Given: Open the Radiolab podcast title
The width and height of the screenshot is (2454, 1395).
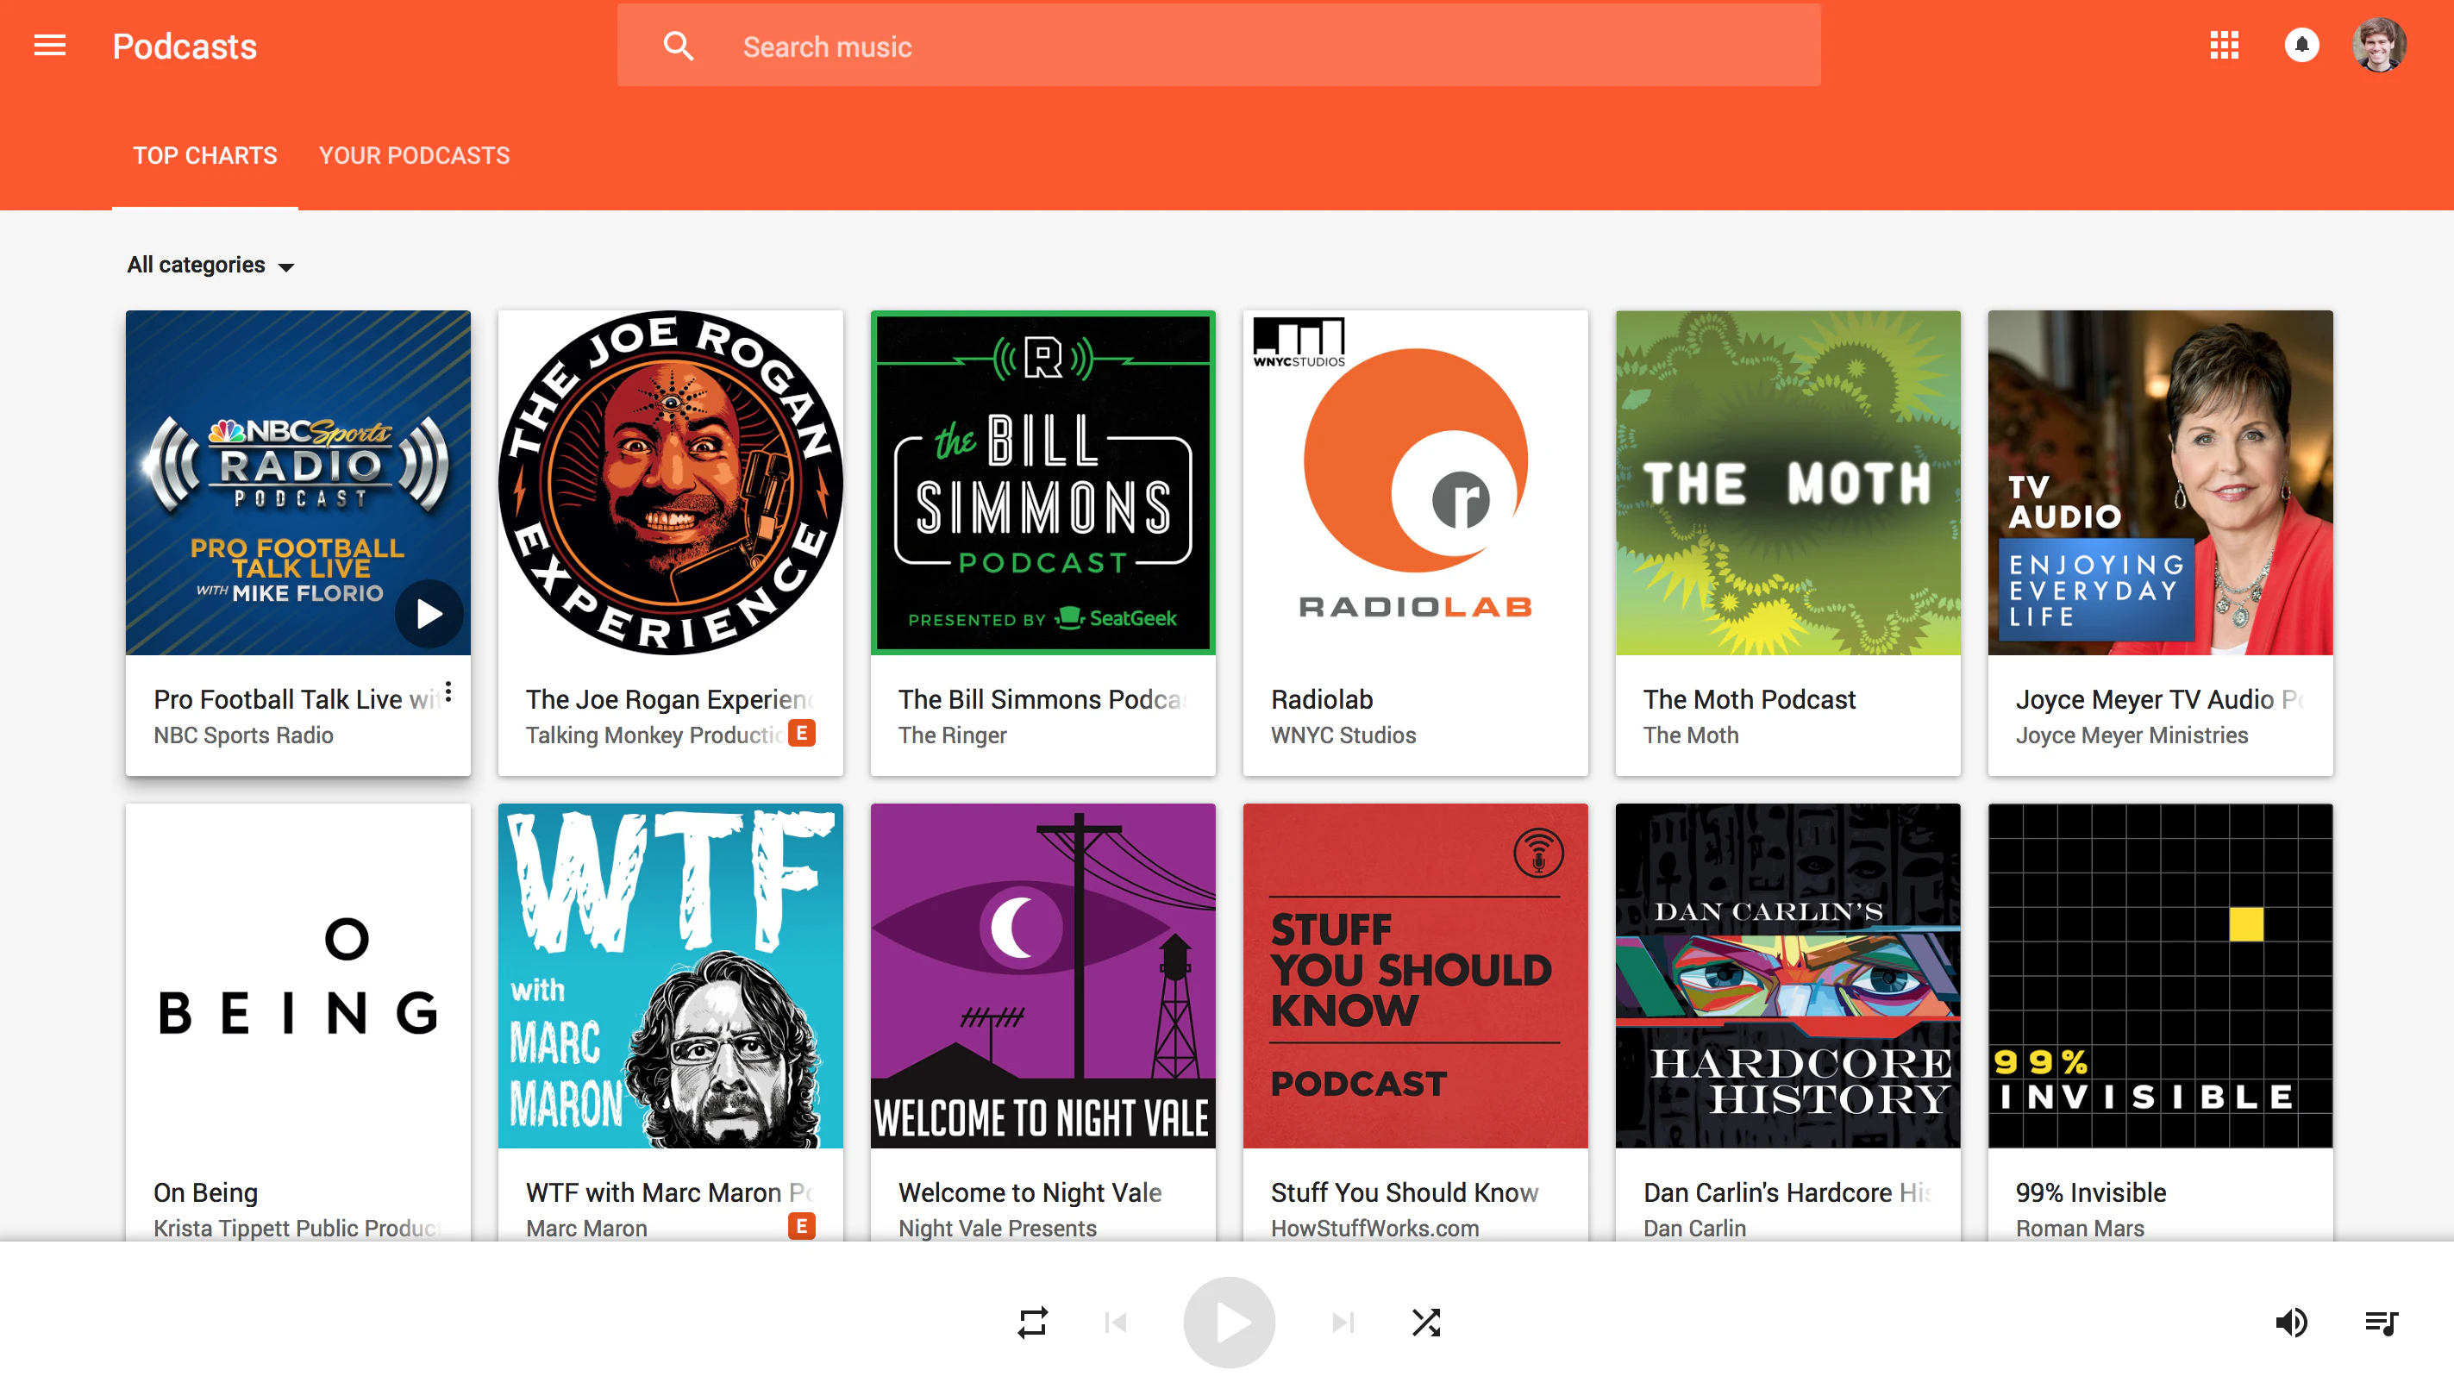Looking at the screenshot, I should point(1321,699).
